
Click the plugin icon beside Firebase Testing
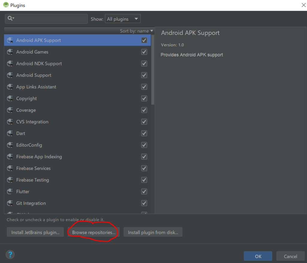(x=10, y=180)
